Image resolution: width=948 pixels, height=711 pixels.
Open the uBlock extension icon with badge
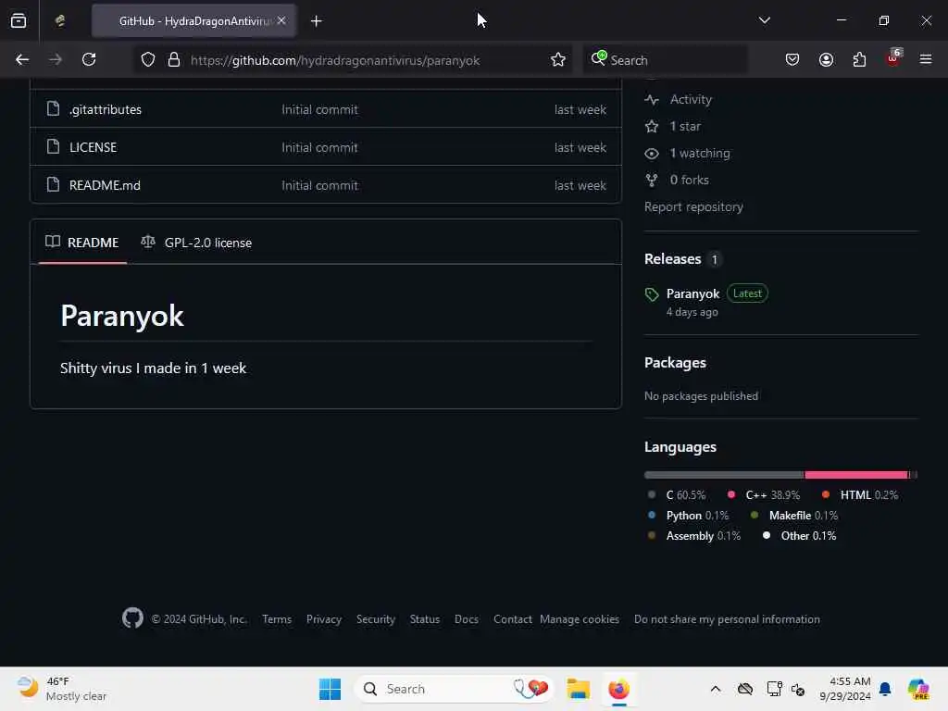pos(893,58)
